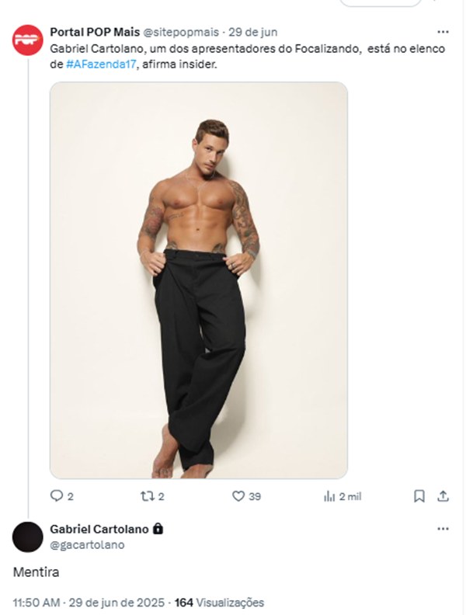Screen dimensions: 466x615
Task: Click the reply speech bubble icon
Action: point(56,496)
